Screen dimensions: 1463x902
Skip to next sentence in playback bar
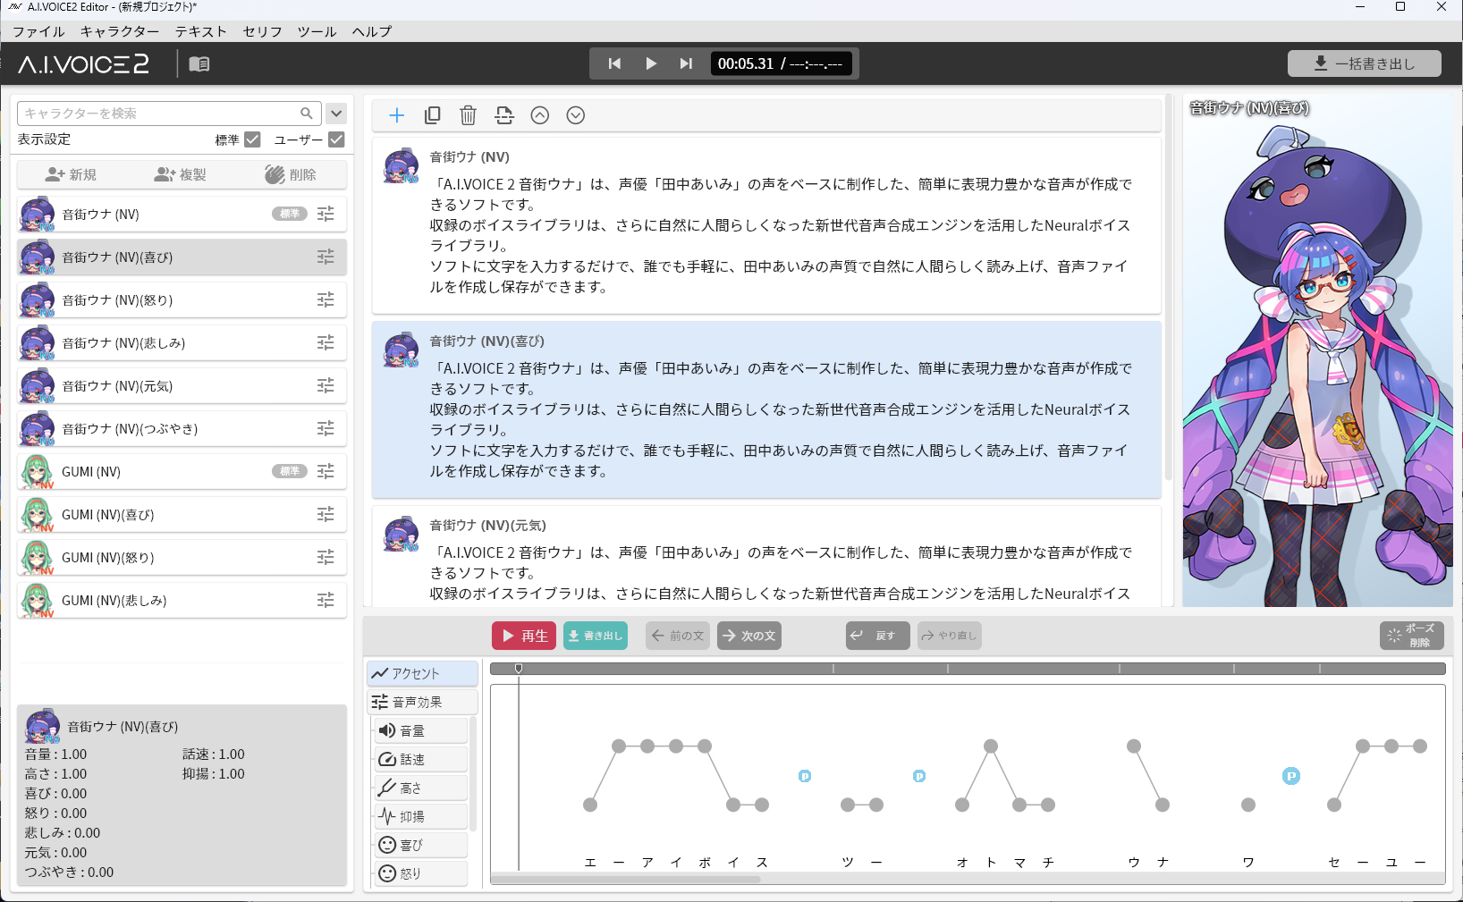coord(686,63)
